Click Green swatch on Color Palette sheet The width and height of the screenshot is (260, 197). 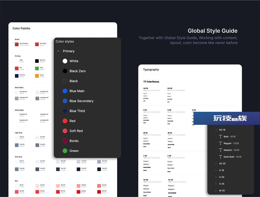(37, 68)
